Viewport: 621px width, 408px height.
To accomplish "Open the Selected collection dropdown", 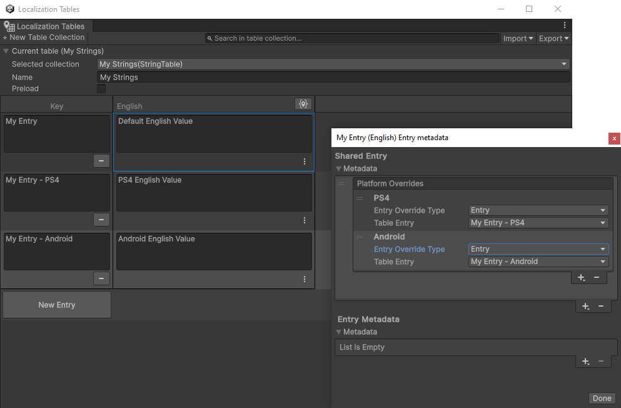I will [333, 64].
